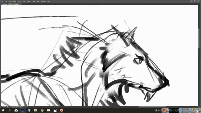The width and height of the screenshot is (201, 113).
Task: Open the Photos app on taskbar
Action: point(55,110)
